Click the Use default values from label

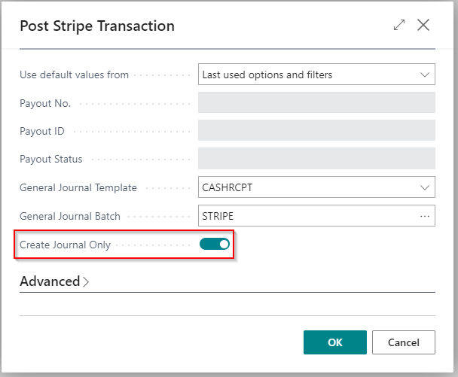(x=74, y=74)
